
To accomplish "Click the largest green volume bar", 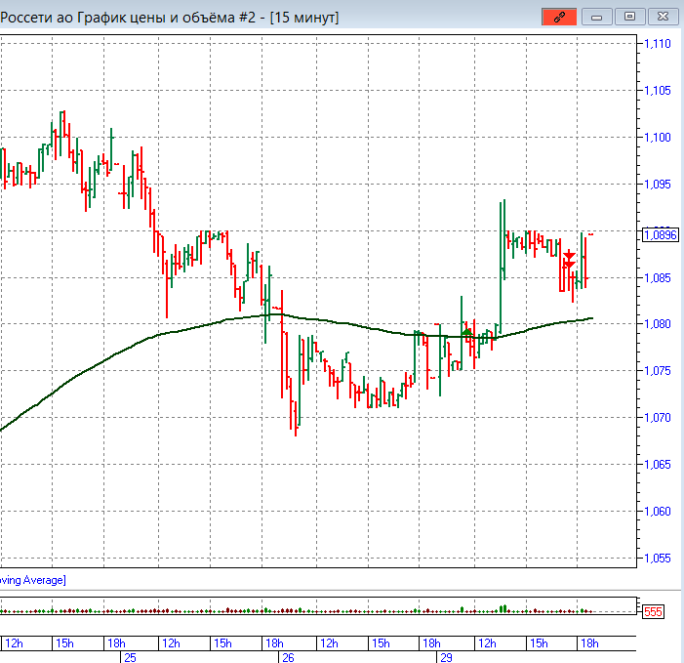I will point(503,608).
